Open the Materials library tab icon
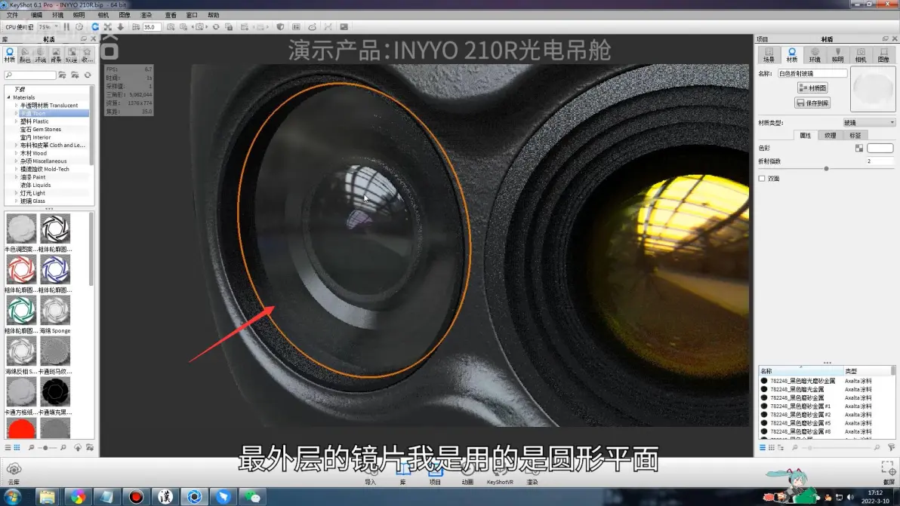Viewport: 900px width, 506px height. point(9,54)
